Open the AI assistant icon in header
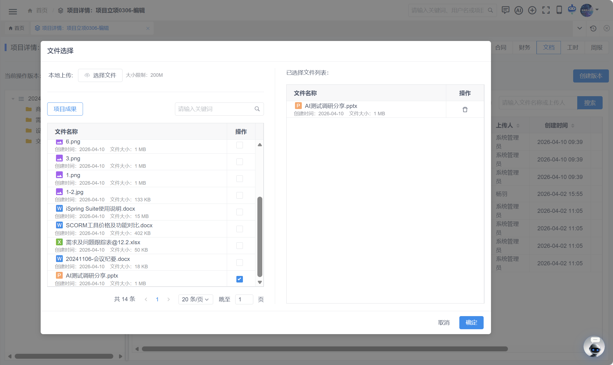The height and width of the screenshot is (365, 613). [x=519, y=10]
